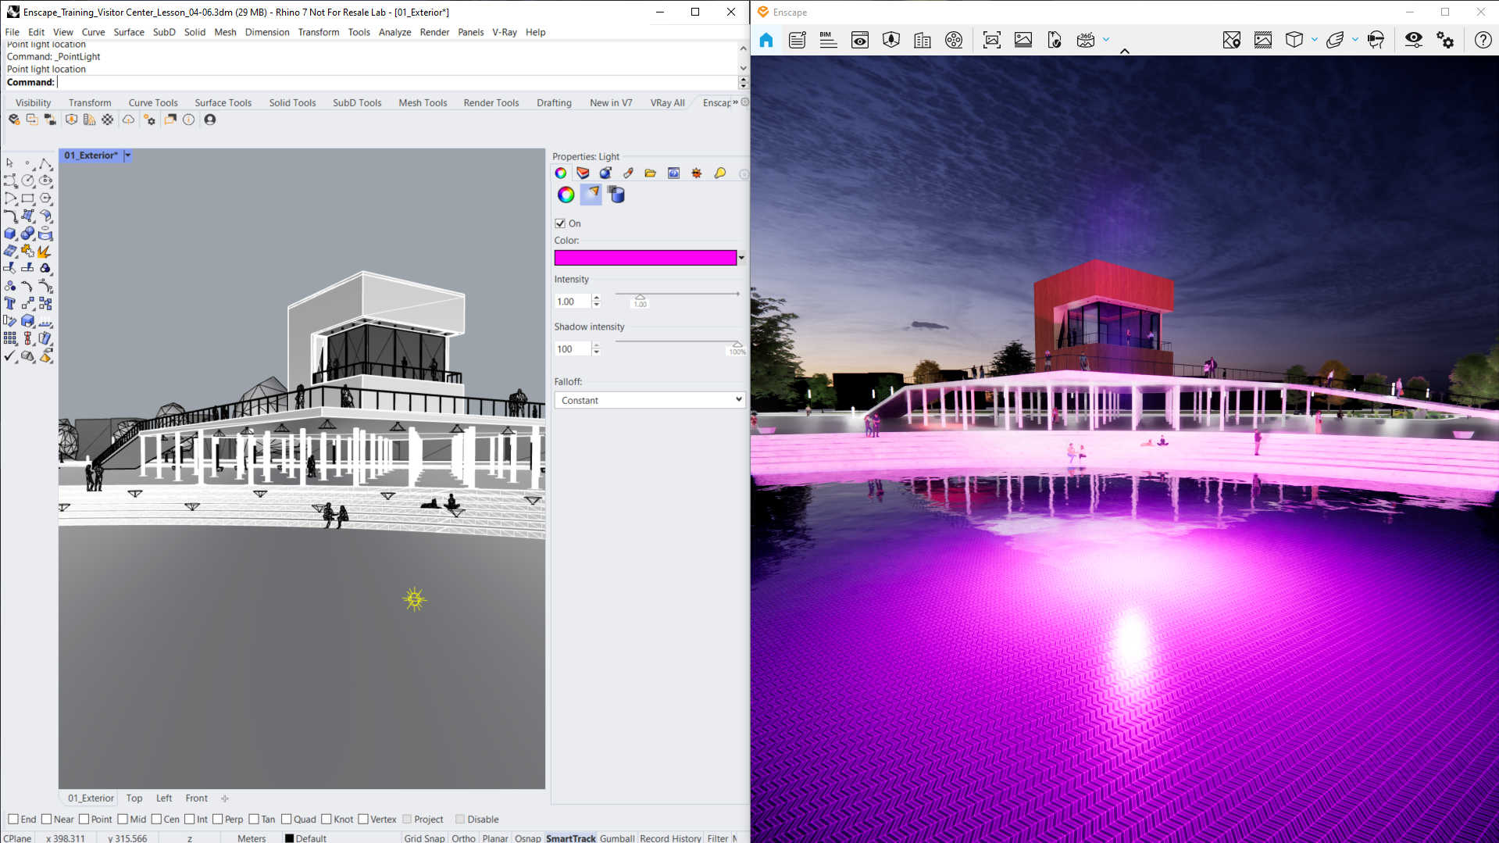This screenshot has width=1499, height=843.
Task: Enable the Mid object snap
Action: [x=123, y=819]
